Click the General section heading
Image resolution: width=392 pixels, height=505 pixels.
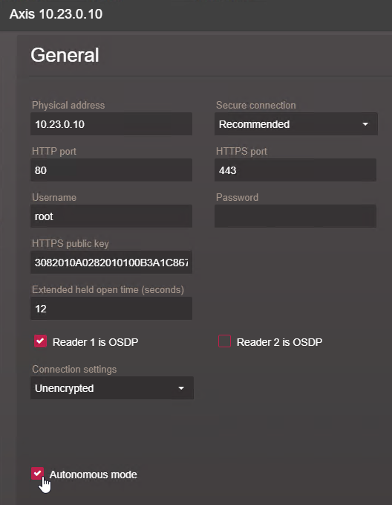65,55
